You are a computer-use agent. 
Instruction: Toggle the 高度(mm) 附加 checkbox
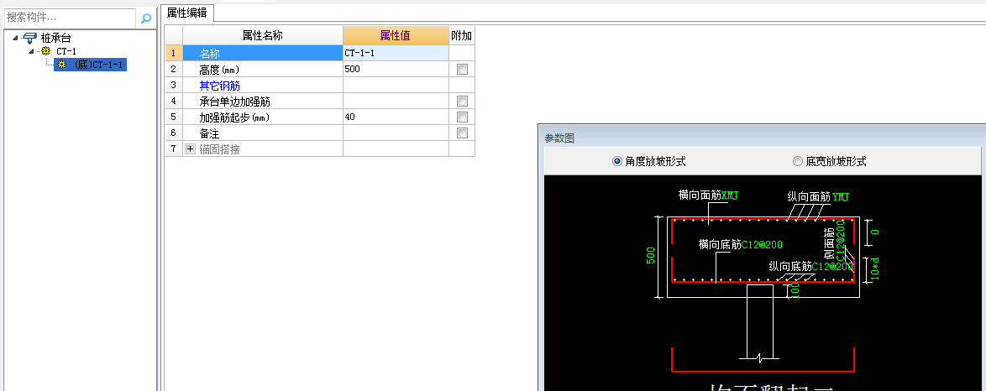(462, 69)
